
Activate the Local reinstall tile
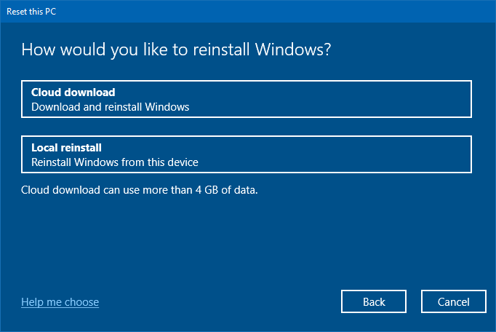[247, 154]
